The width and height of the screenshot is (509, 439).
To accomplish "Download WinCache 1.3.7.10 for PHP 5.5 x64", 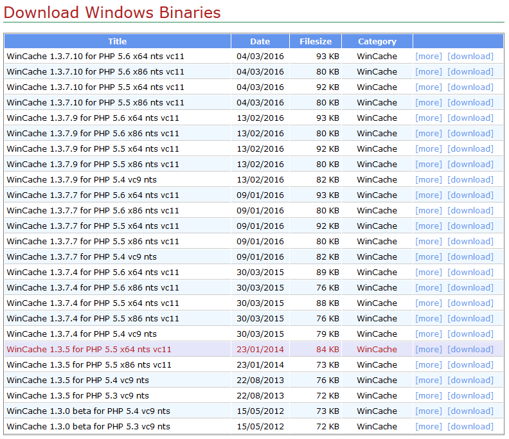I will (x=470, y=87).
